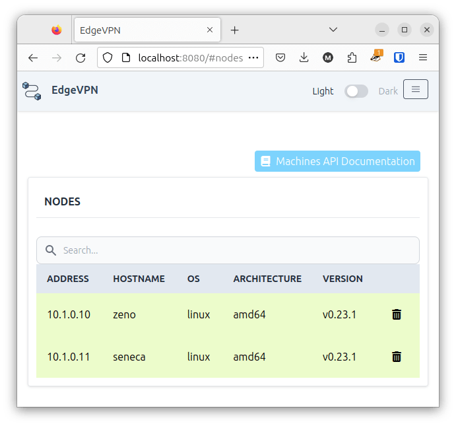This screenshot has height=426, width=456.
Task: Click the M extension icon
Action: pyautogui.click(x=328, y=57)
